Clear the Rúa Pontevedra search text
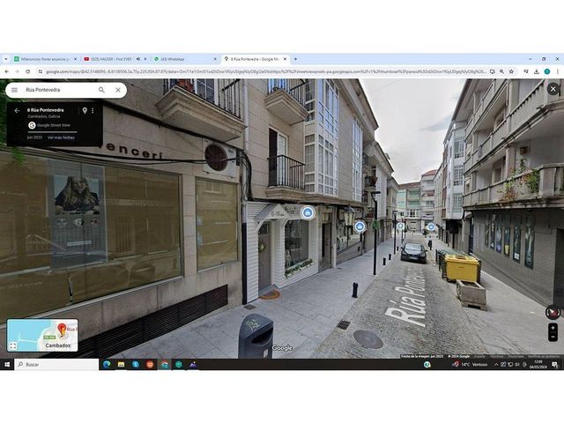564x423 pixels. (x=117, y=90)
